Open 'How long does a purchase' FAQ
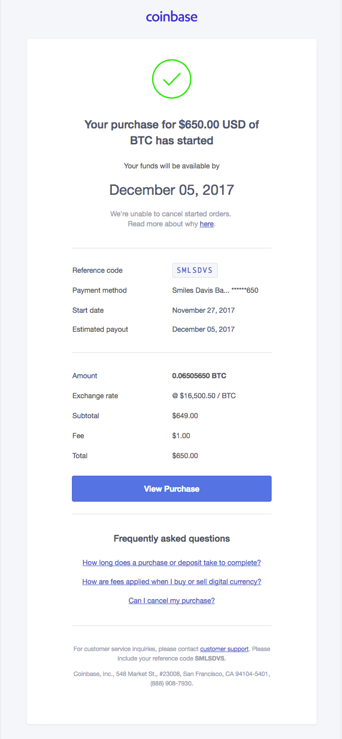 click(x=172, y=563)
